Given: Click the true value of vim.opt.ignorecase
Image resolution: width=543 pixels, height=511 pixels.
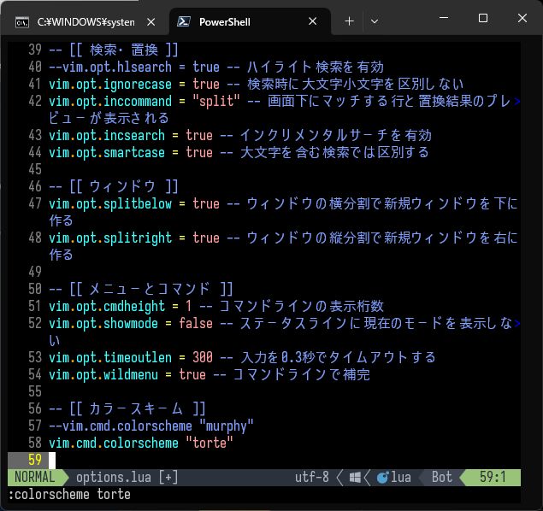Looking at the screenshot, I should click(205, 84).
